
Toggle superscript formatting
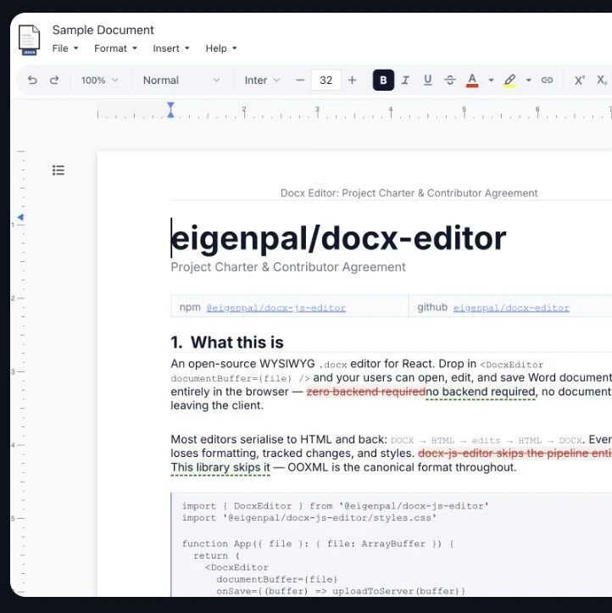click(580, 81)
